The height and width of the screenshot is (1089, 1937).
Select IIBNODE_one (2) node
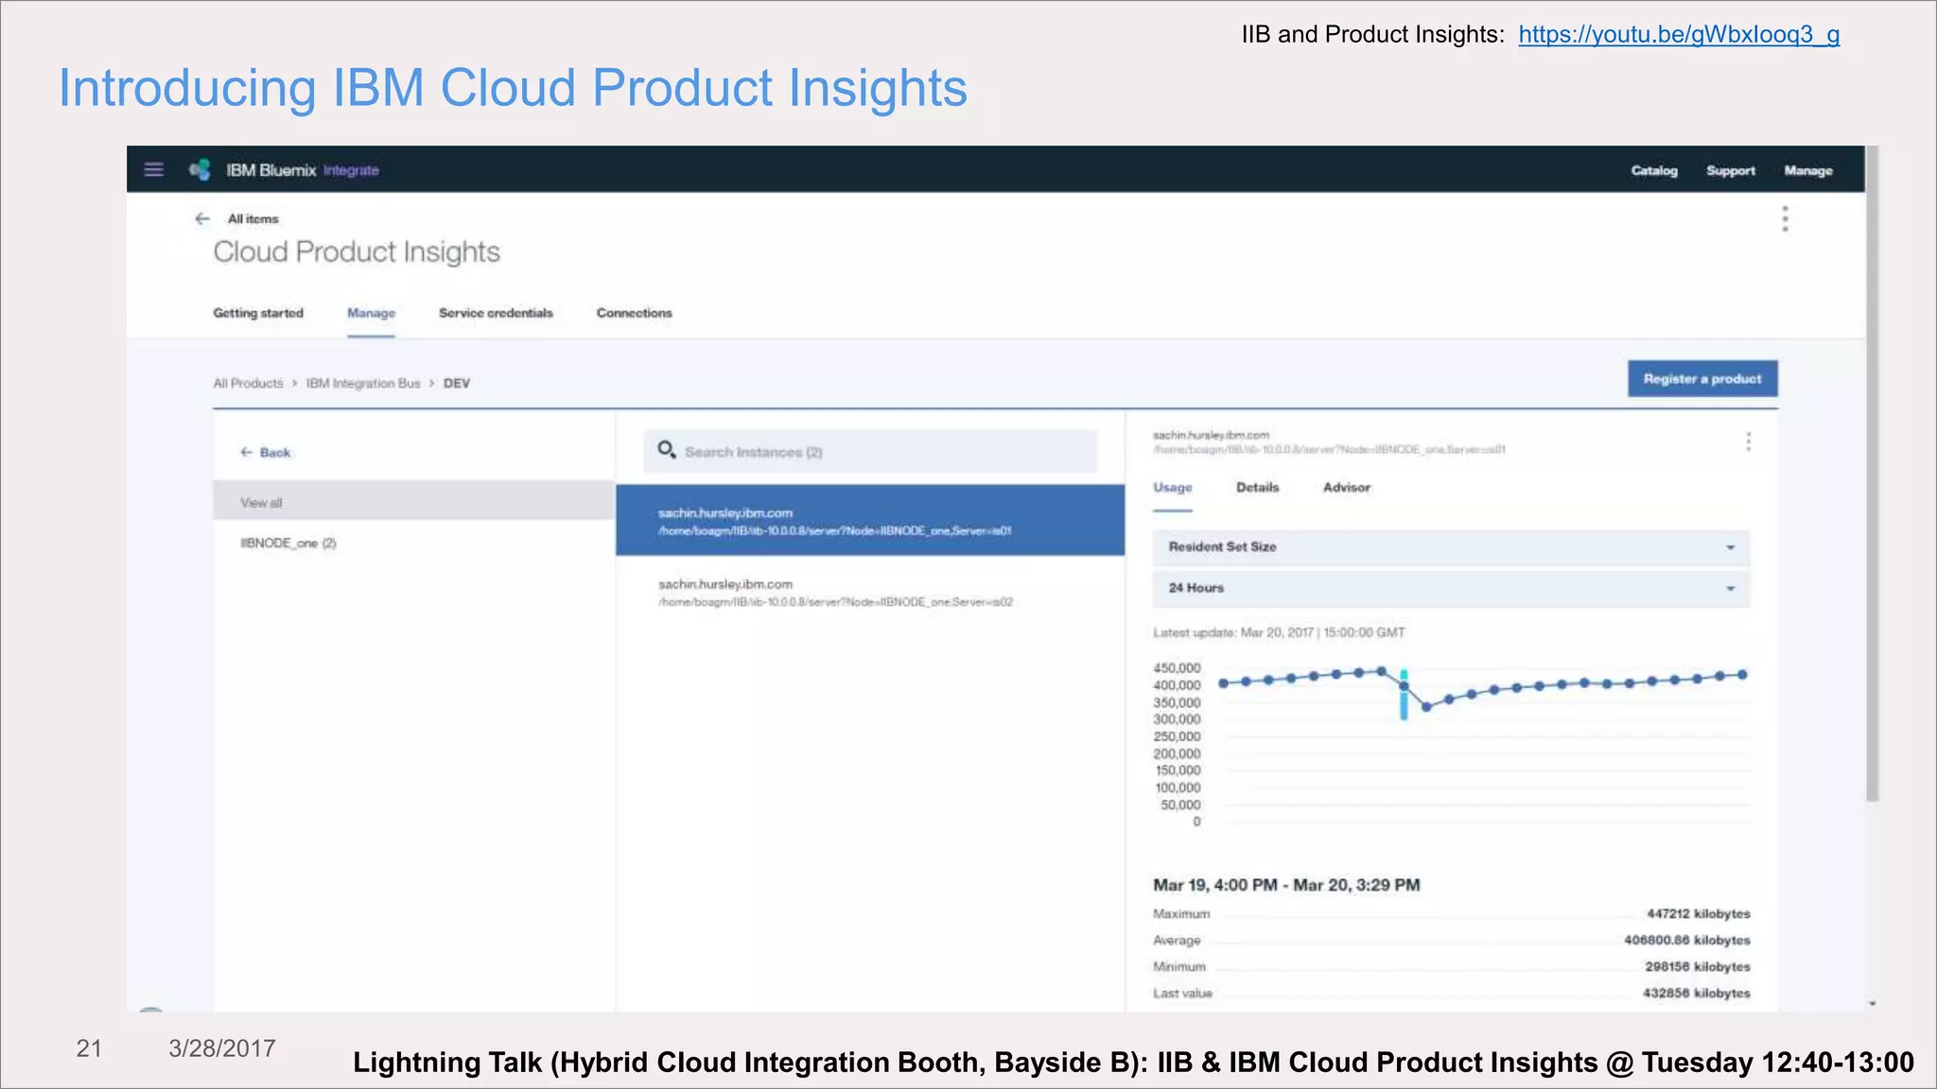point(288,544)
